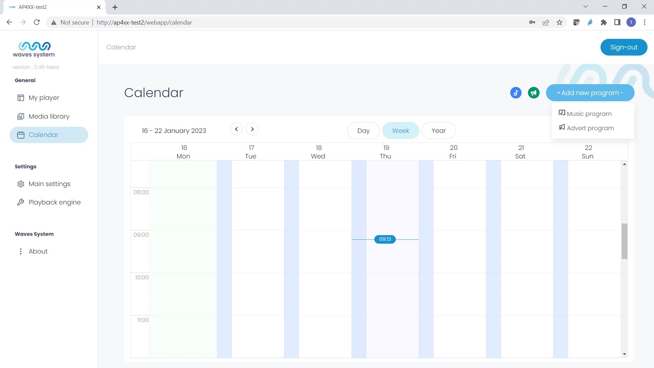This screenshot has height=368, width=654.
Task: Click the share page icon
Action: [546, 22]
